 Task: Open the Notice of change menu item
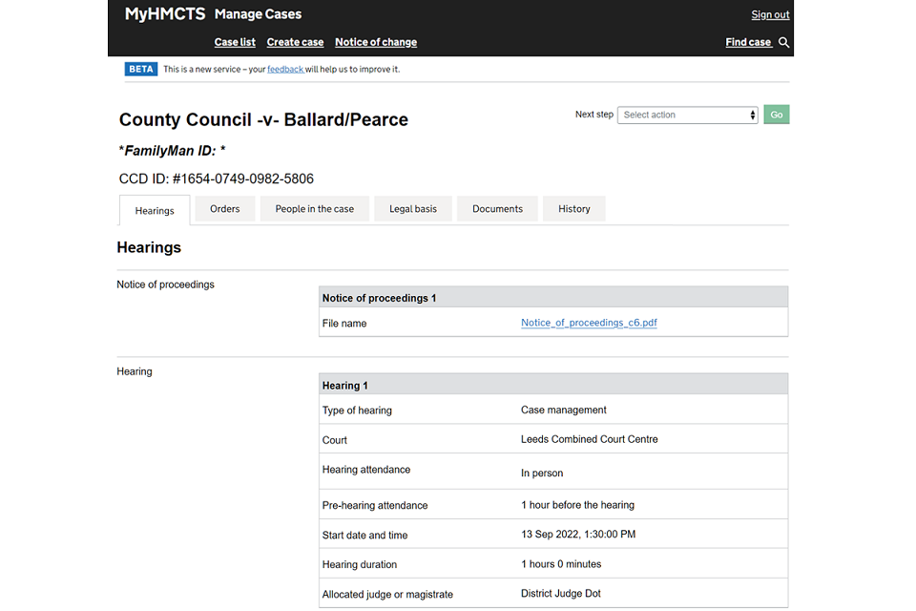[x=376, y=42]
